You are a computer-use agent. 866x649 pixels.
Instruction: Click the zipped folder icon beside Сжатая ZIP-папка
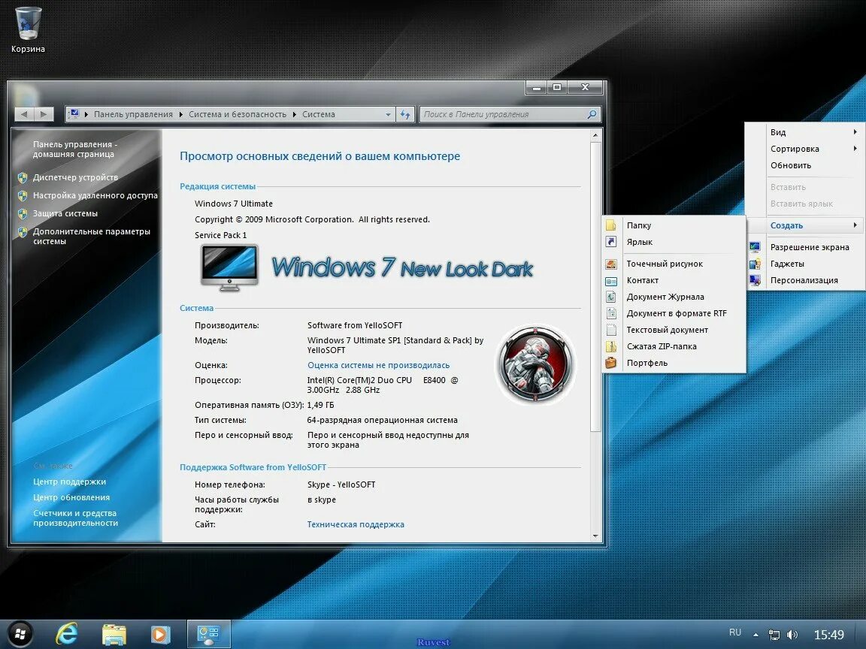(611, 346)
